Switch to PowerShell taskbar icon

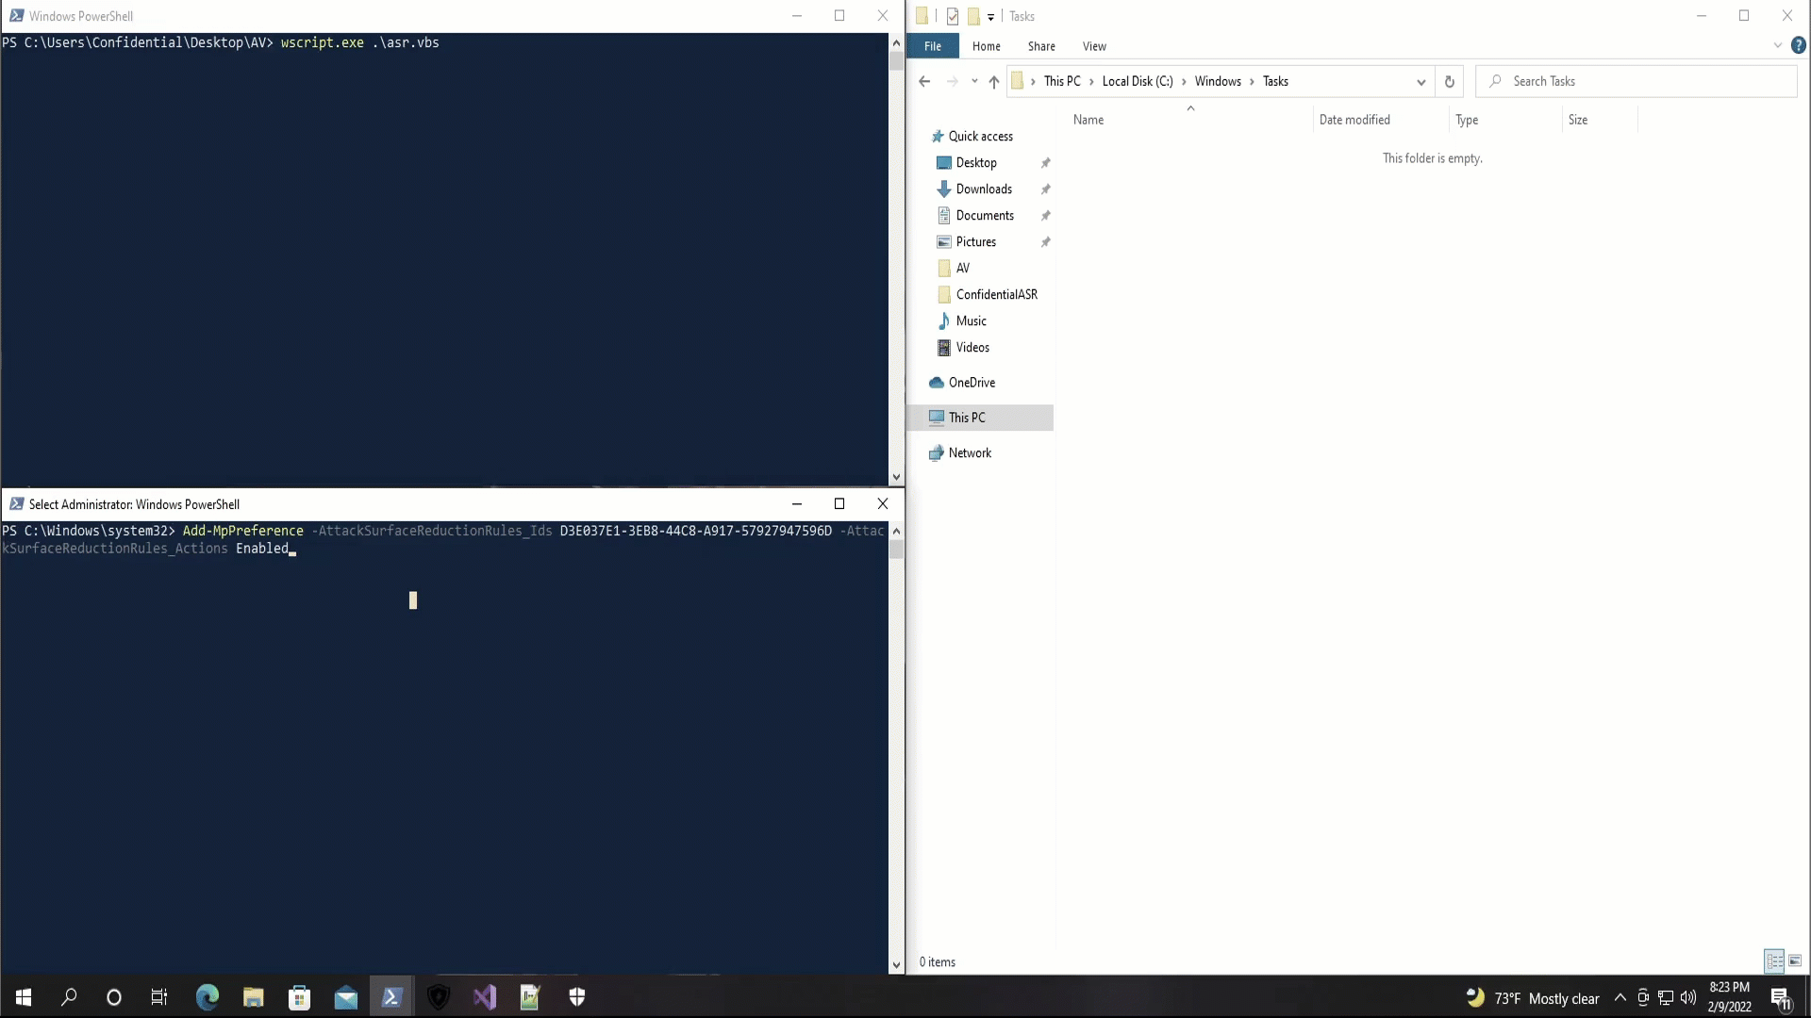392,997
